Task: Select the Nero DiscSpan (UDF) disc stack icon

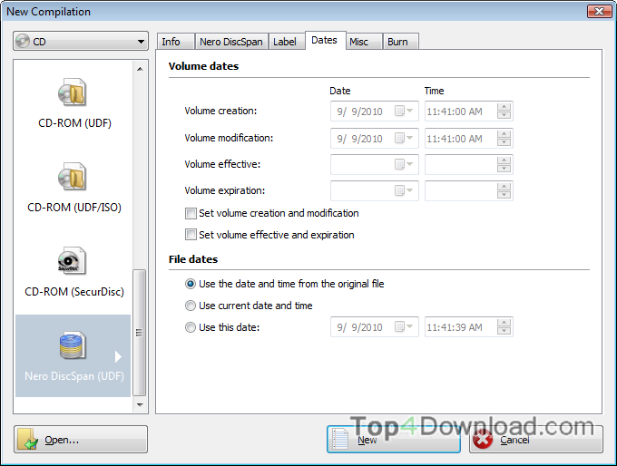Action: pyautogui.click(x=72, y=345)
